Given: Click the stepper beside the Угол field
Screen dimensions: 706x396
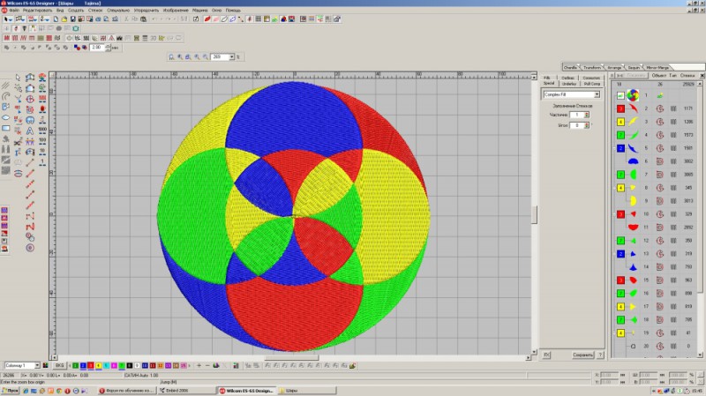Looking at the screenshot, I should click(587, 125).
